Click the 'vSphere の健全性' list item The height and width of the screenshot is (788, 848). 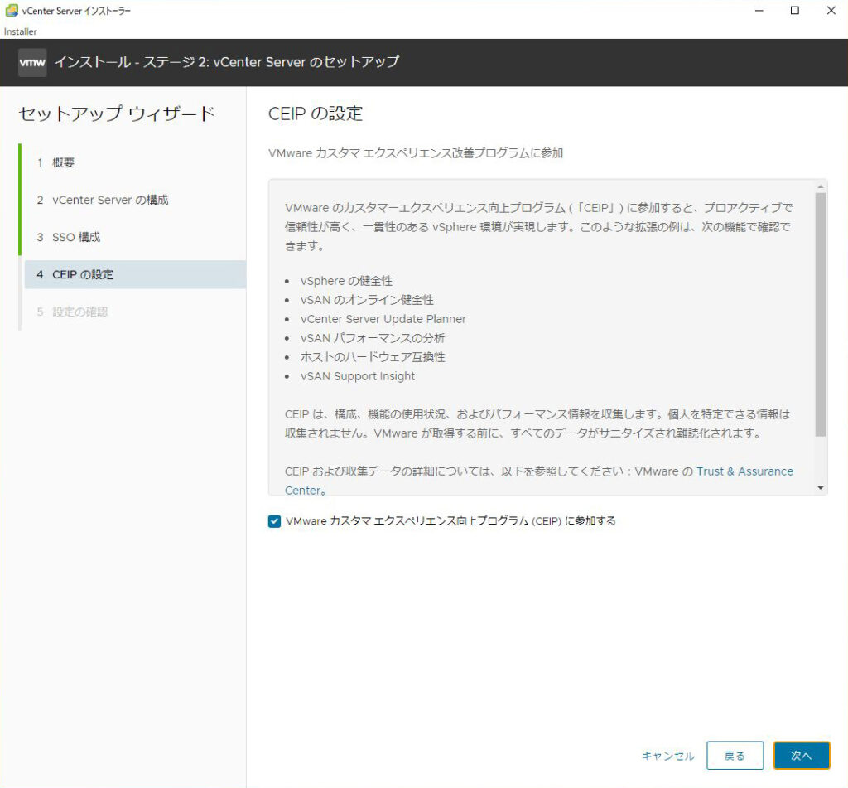(x=347, y=281)
